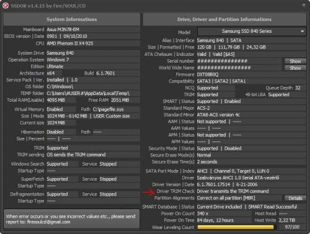Viewport: 310px width, 234px height.
Task: Click the System Informations header
Action: (x=71, y=19)
